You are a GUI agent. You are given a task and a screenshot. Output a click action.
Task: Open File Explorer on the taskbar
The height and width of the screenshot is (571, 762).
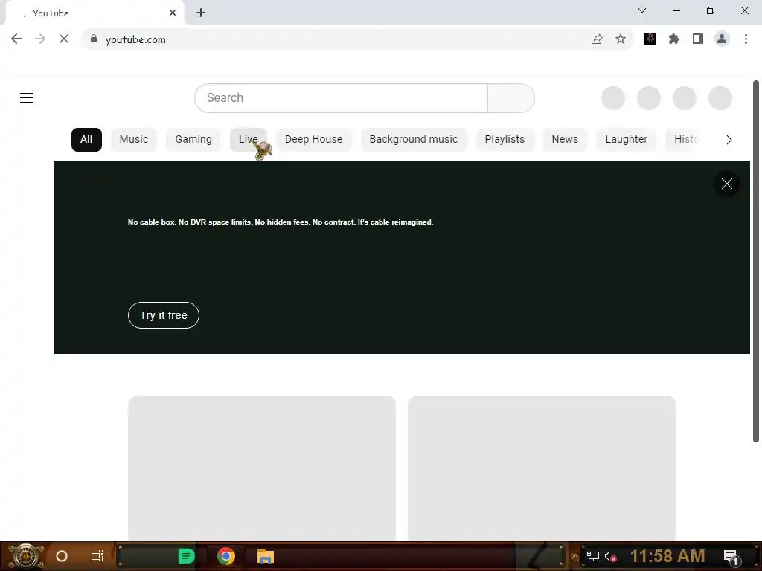(x=266, y=556)
